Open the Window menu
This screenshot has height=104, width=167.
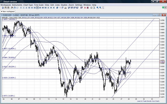[x=87, y=5]
